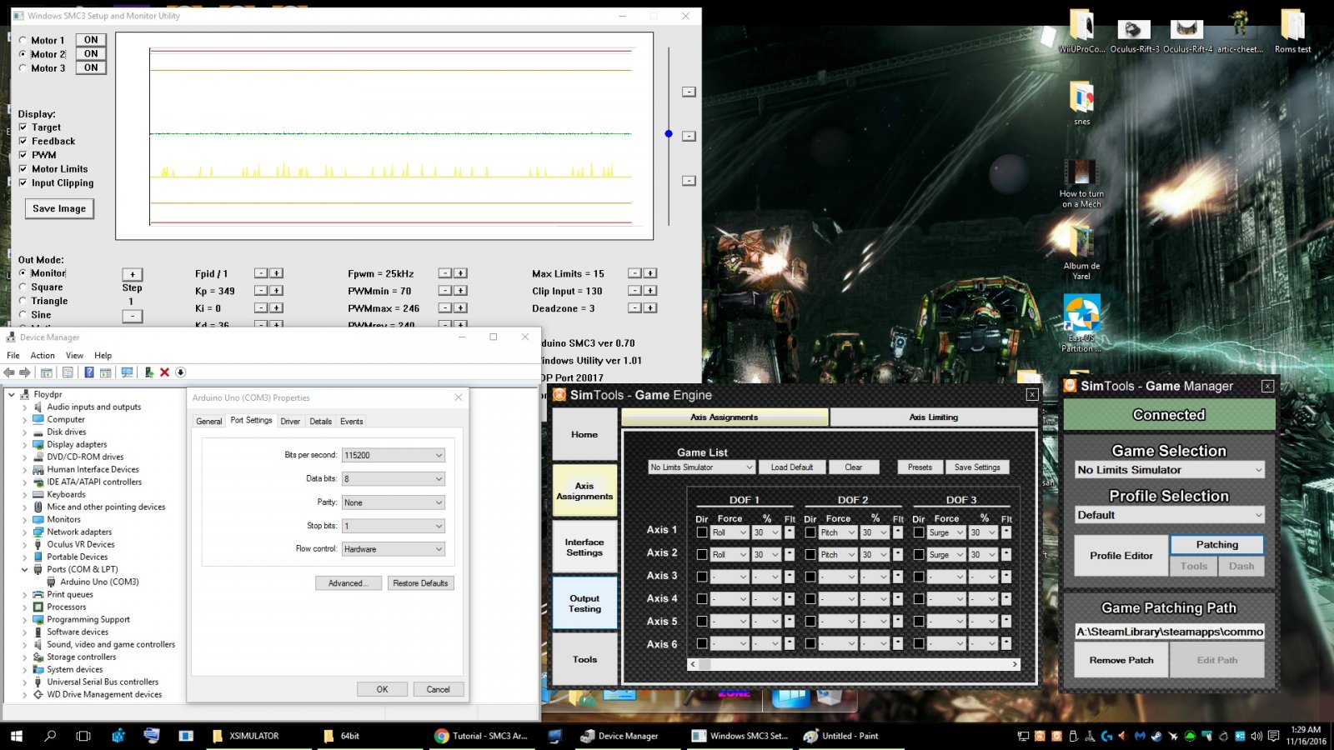Open the Oculus-Rift-4 desktop icon

coord(1187,35)
